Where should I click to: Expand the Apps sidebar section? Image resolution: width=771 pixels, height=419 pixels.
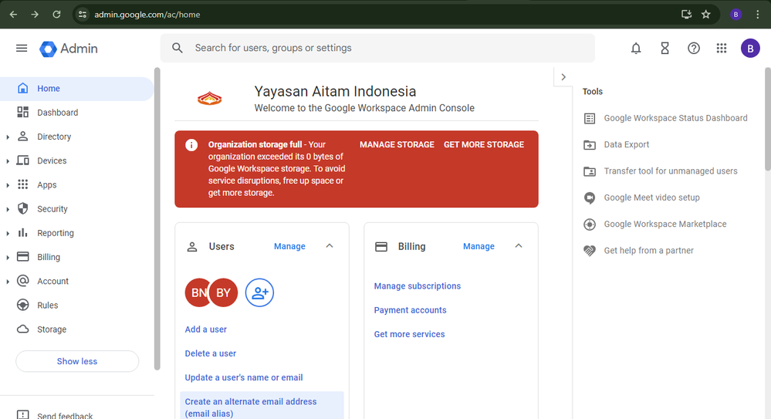8,185
